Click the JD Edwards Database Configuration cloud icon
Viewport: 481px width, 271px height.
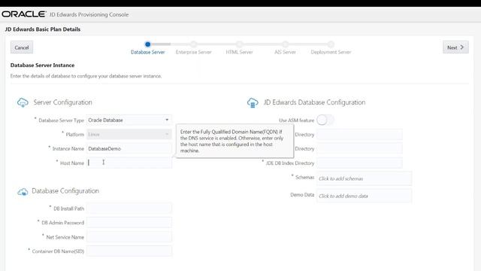[x=253, y=102]
